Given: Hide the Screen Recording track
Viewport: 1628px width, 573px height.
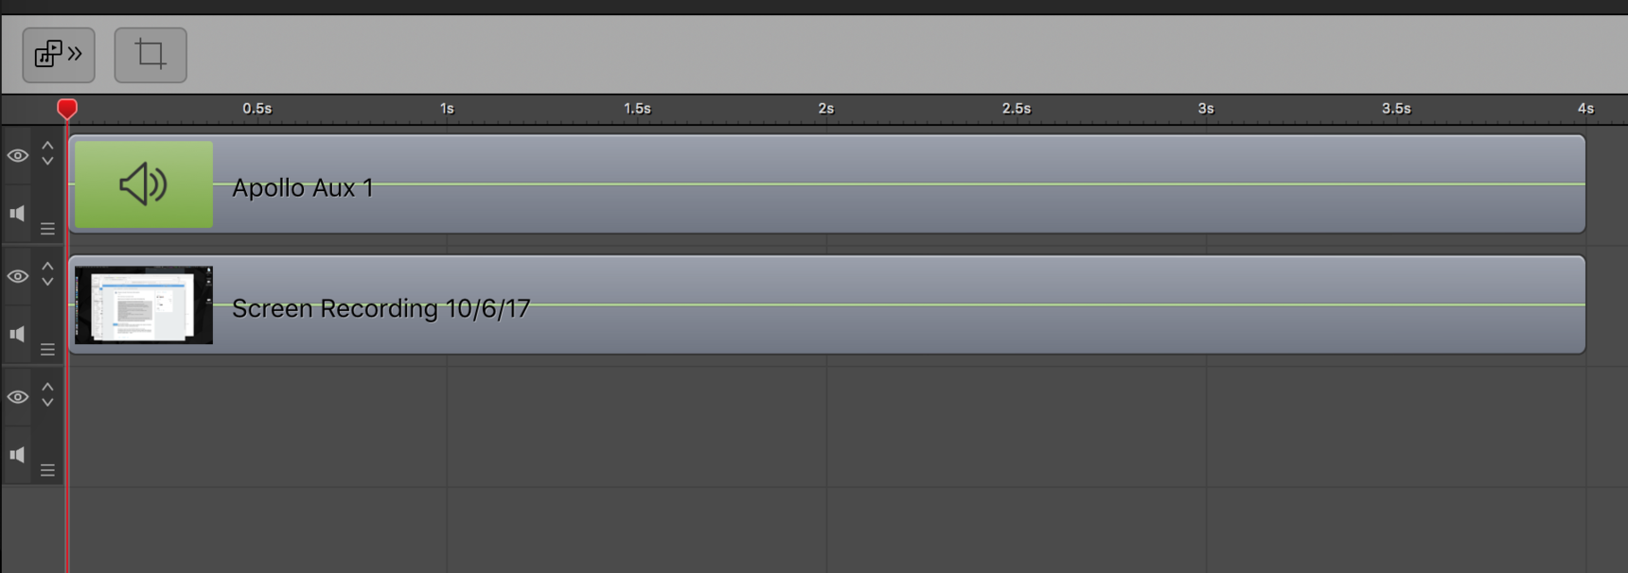Looking at the screenshot, I should [x=18, y=276].
